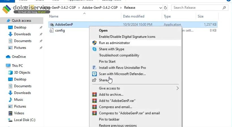Choose Install with Revo Uninstaller Pro
The height and width of the screenshot is (127, 232).
point(122,68)
